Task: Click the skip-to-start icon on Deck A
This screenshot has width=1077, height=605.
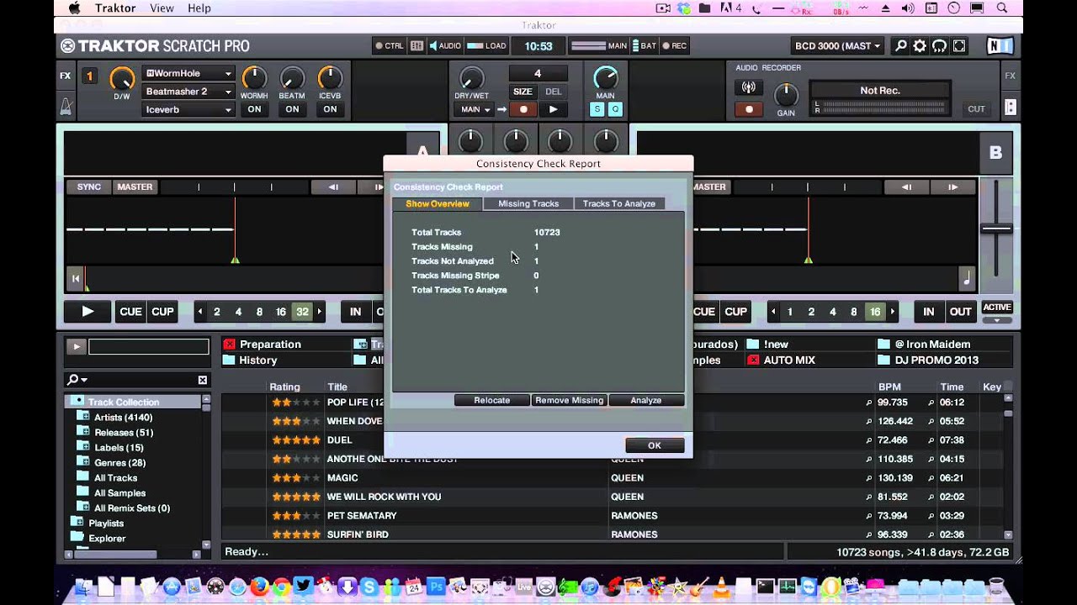Action: coord(76,278)
